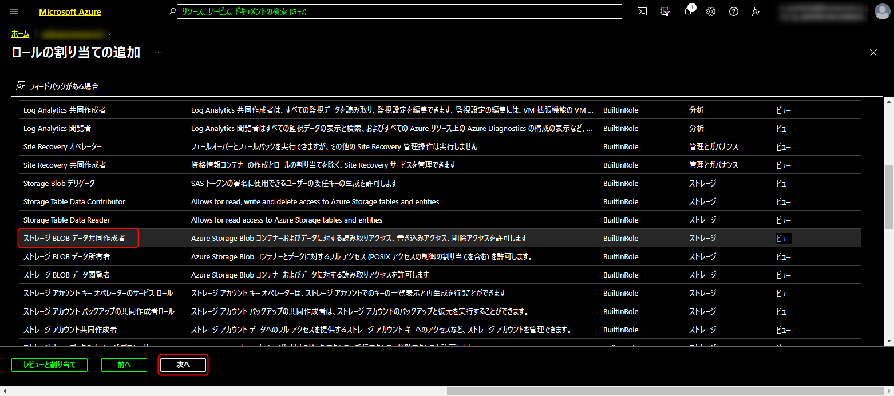Close the role assignment pane
This screenshot has height=396, width=894.
(x=873, y=53)
